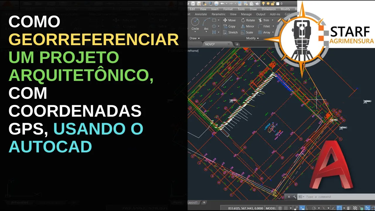Toggle layer freeze sun icon
The width and height of the screenshot is (375, 211).
[268, 4]
